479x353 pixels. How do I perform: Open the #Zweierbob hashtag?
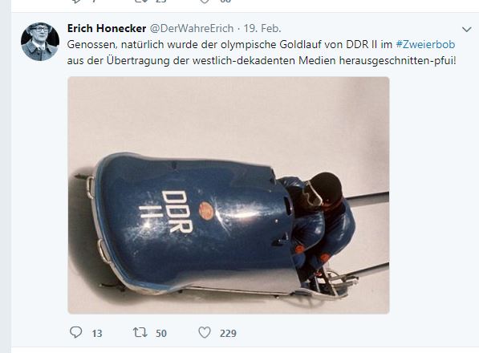coord(425,45)
